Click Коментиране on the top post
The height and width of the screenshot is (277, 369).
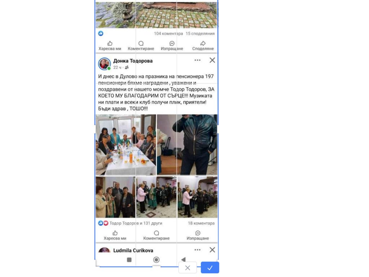coord(141,46)
